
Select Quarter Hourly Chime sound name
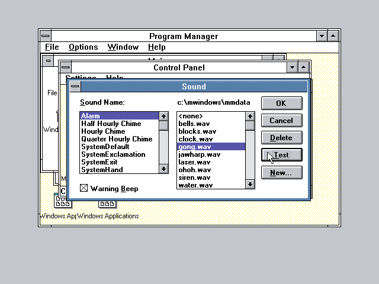(x=120, y=139)
